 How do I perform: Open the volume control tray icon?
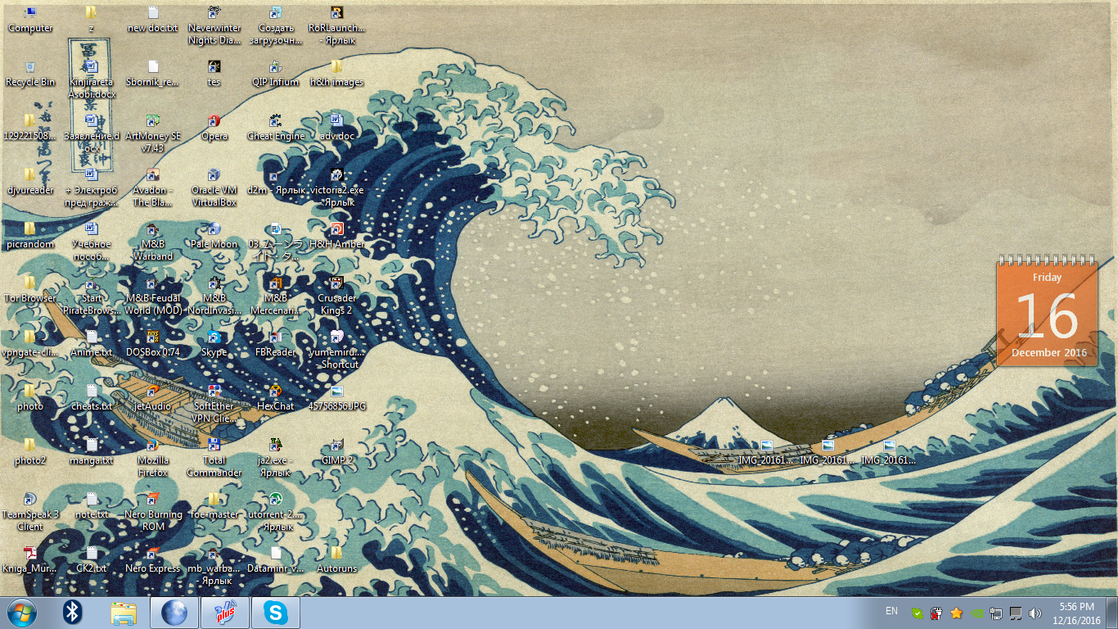coord(1035,613)
